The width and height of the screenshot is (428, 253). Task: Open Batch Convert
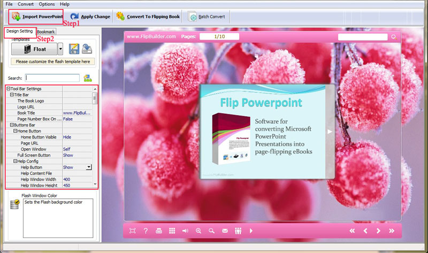[207, 17]
